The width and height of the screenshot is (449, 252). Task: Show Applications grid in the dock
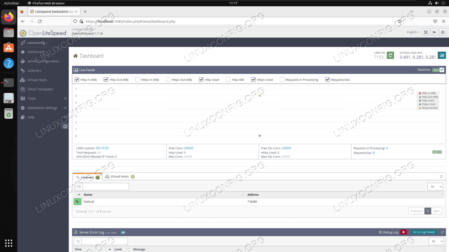pyautogui.click(x=9, y=243)
